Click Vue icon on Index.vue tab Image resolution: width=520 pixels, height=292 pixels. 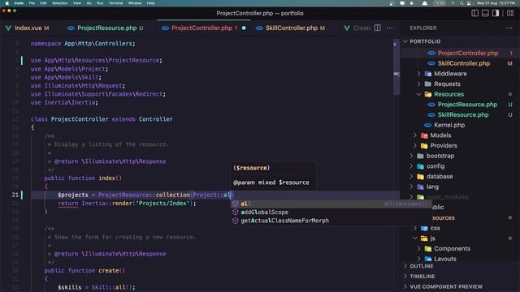pyautogui.click(x=8, y=28)
